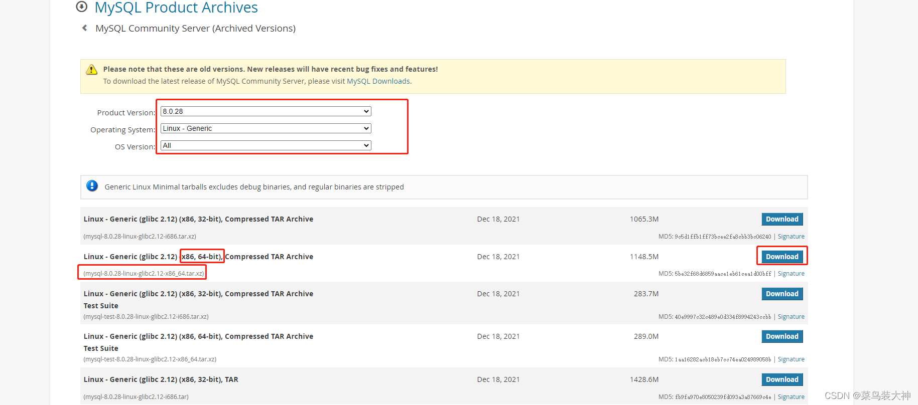
Task: Click file name mysql-test-8.0.28-linux-glibc2.12-i686.tar.xz
Action: 146,317
